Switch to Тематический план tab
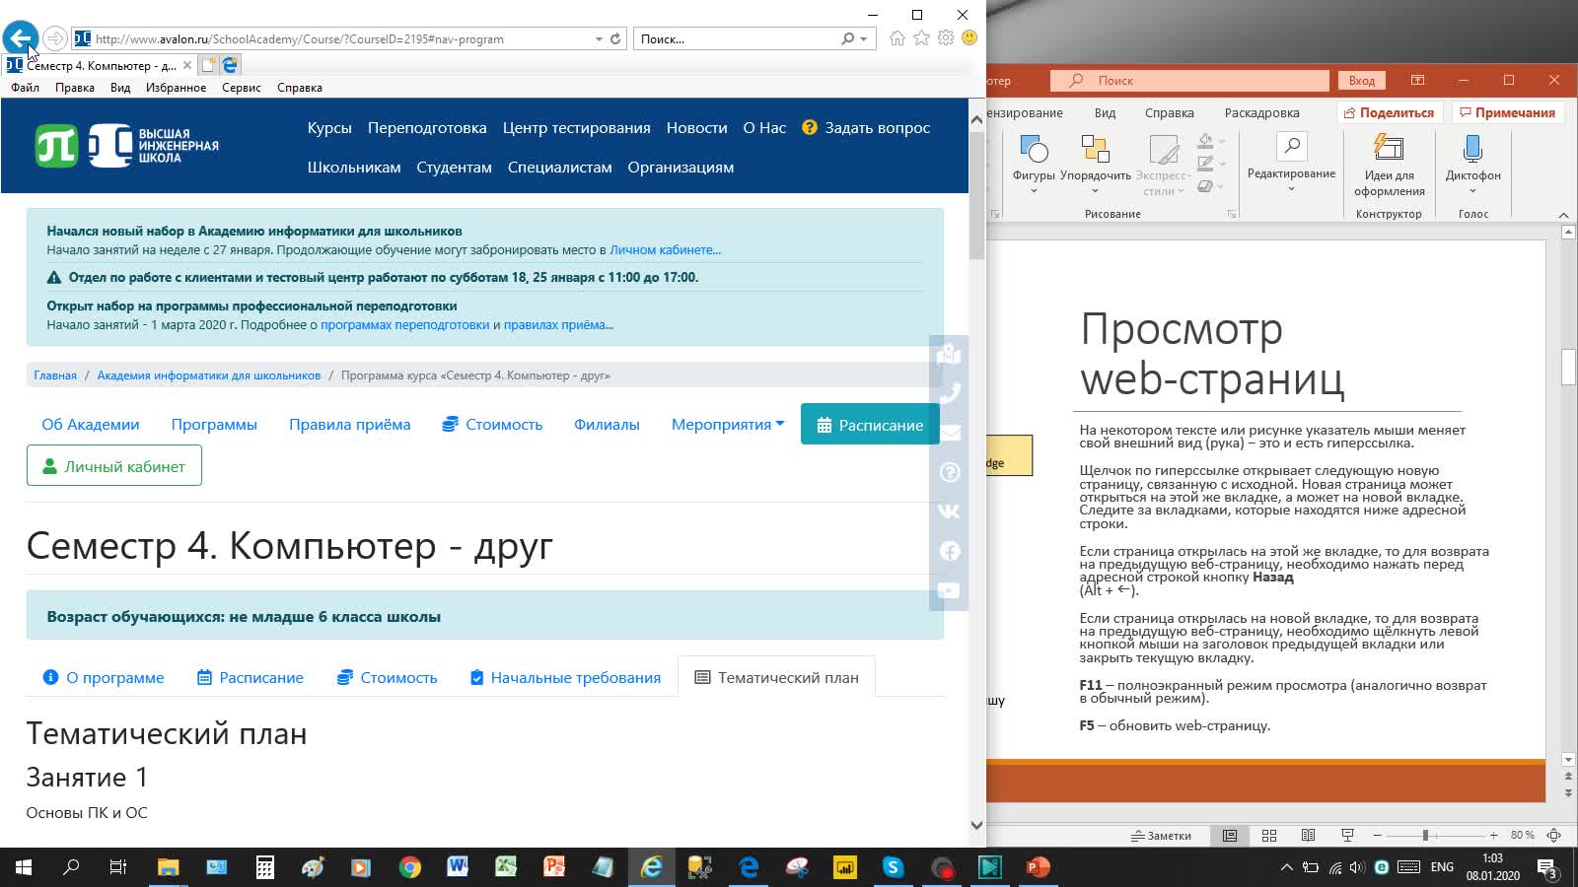 point(776,677)
